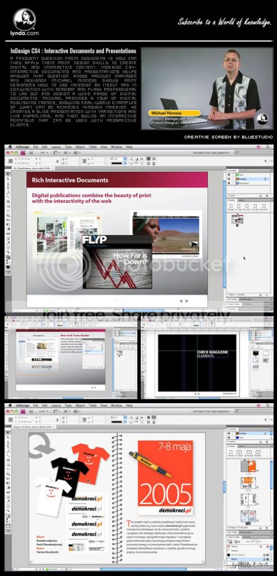The image size is (277, 576).
Task: Toggle visibility of Grafika layer
Action: coord(229,434)
